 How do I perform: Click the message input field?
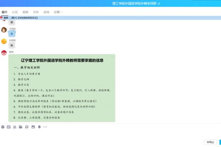pos(111,134)
